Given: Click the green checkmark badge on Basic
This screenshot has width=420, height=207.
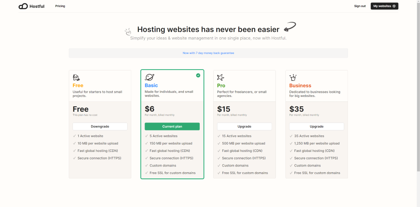Looking at the screenshot, I should click(198, 75).
